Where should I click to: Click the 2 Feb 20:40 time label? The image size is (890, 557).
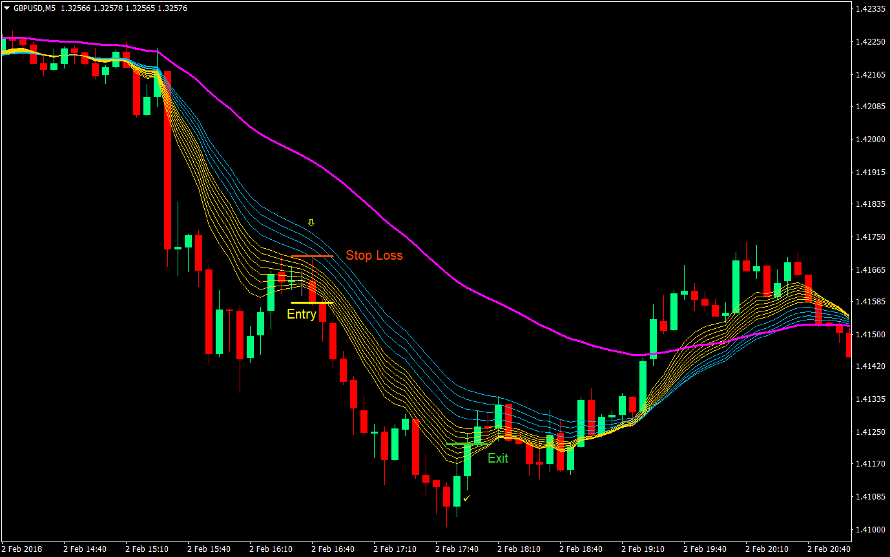tap(829, 549)
